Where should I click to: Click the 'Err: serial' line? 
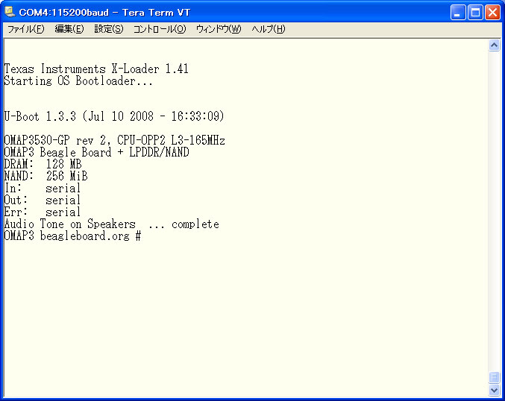click(43, 212)
